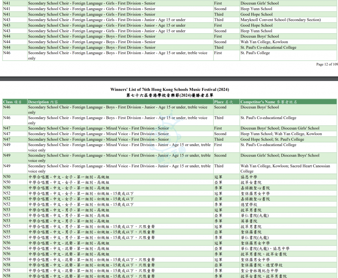Viewport: 338px width, 278px height.
Task: Select "Diocesan Girls' School" in N41 First row
Action: 259,3
